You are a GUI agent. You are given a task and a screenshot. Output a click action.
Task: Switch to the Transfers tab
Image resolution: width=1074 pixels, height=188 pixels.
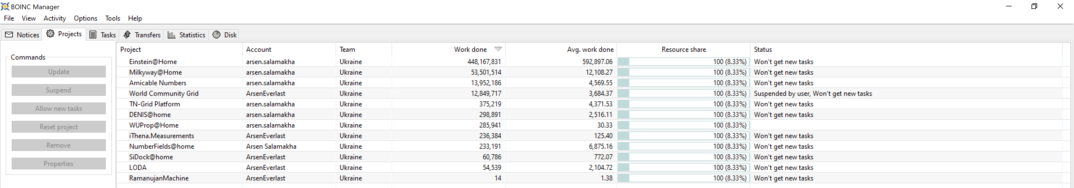point(142,35)
